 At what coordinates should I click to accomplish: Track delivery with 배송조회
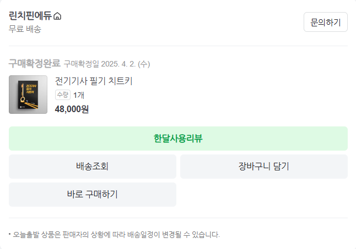93,167
